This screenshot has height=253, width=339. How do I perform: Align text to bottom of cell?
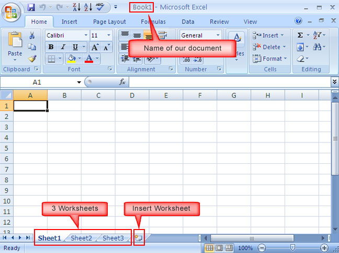point(149,35)
